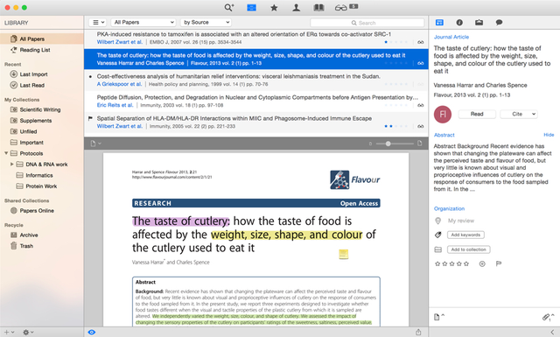Open the list view options dropdown
The height and width of the screenshot is (337, 560).
point(98,22)
